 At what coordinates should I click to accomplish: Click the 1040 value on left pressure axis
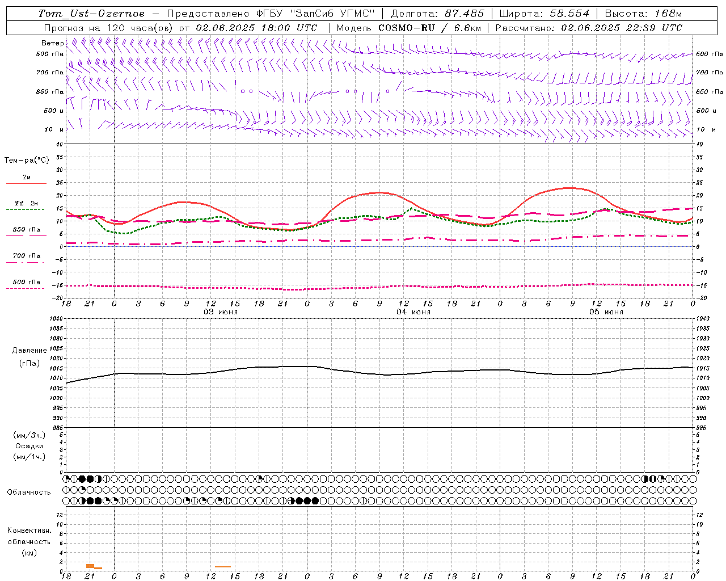[x=56, y=319]
